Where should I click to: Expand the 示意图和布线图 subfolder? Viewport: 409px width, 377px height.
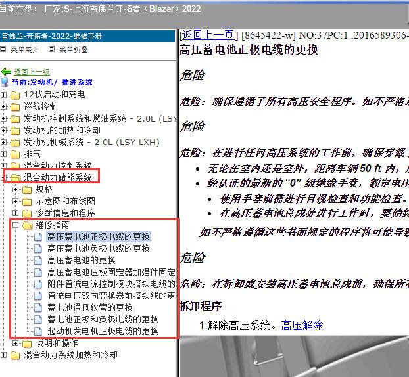(x=15, y=201)
